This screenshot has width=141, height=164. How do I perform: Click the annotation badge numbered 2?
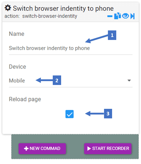57,80
